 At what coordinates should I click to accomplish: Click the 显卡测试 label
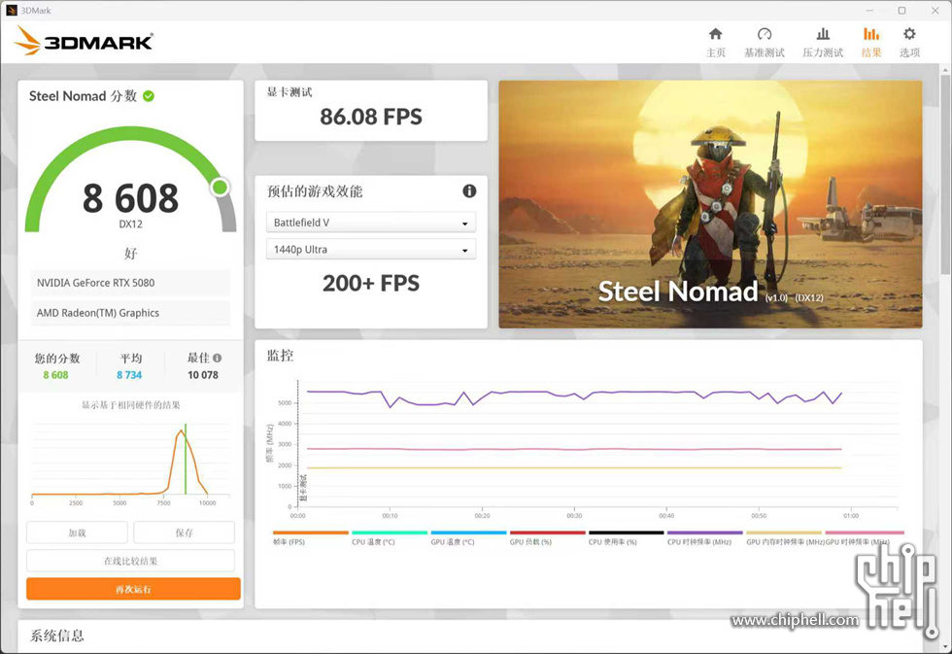coord(289,92)
